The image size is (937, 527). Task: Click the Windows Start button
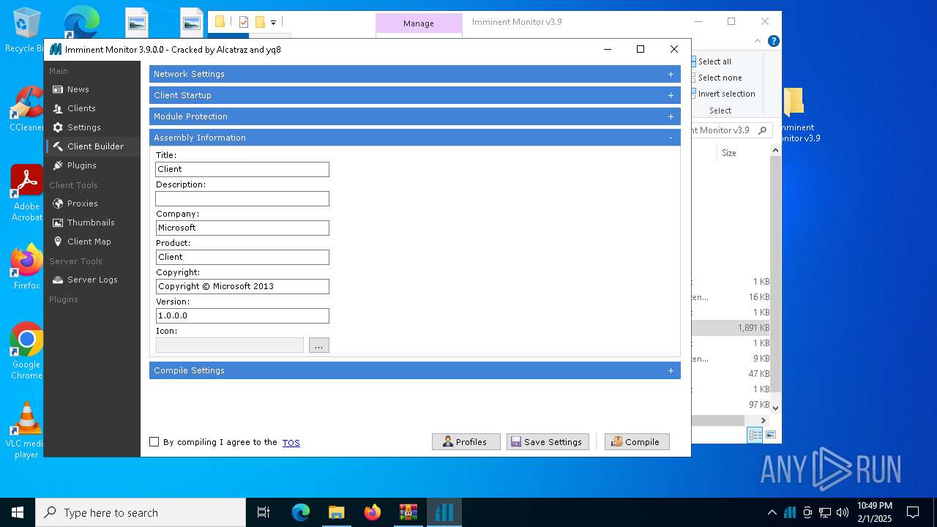click(18, 512)
